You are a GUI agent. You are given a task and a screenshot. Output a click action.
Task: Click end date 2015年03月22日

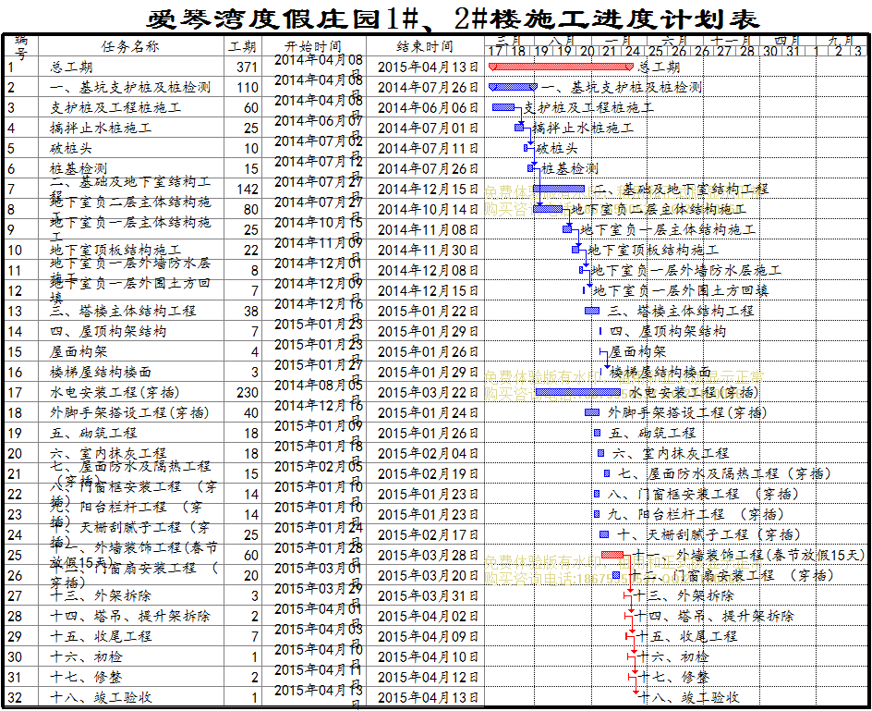click(x=428, y=393)
